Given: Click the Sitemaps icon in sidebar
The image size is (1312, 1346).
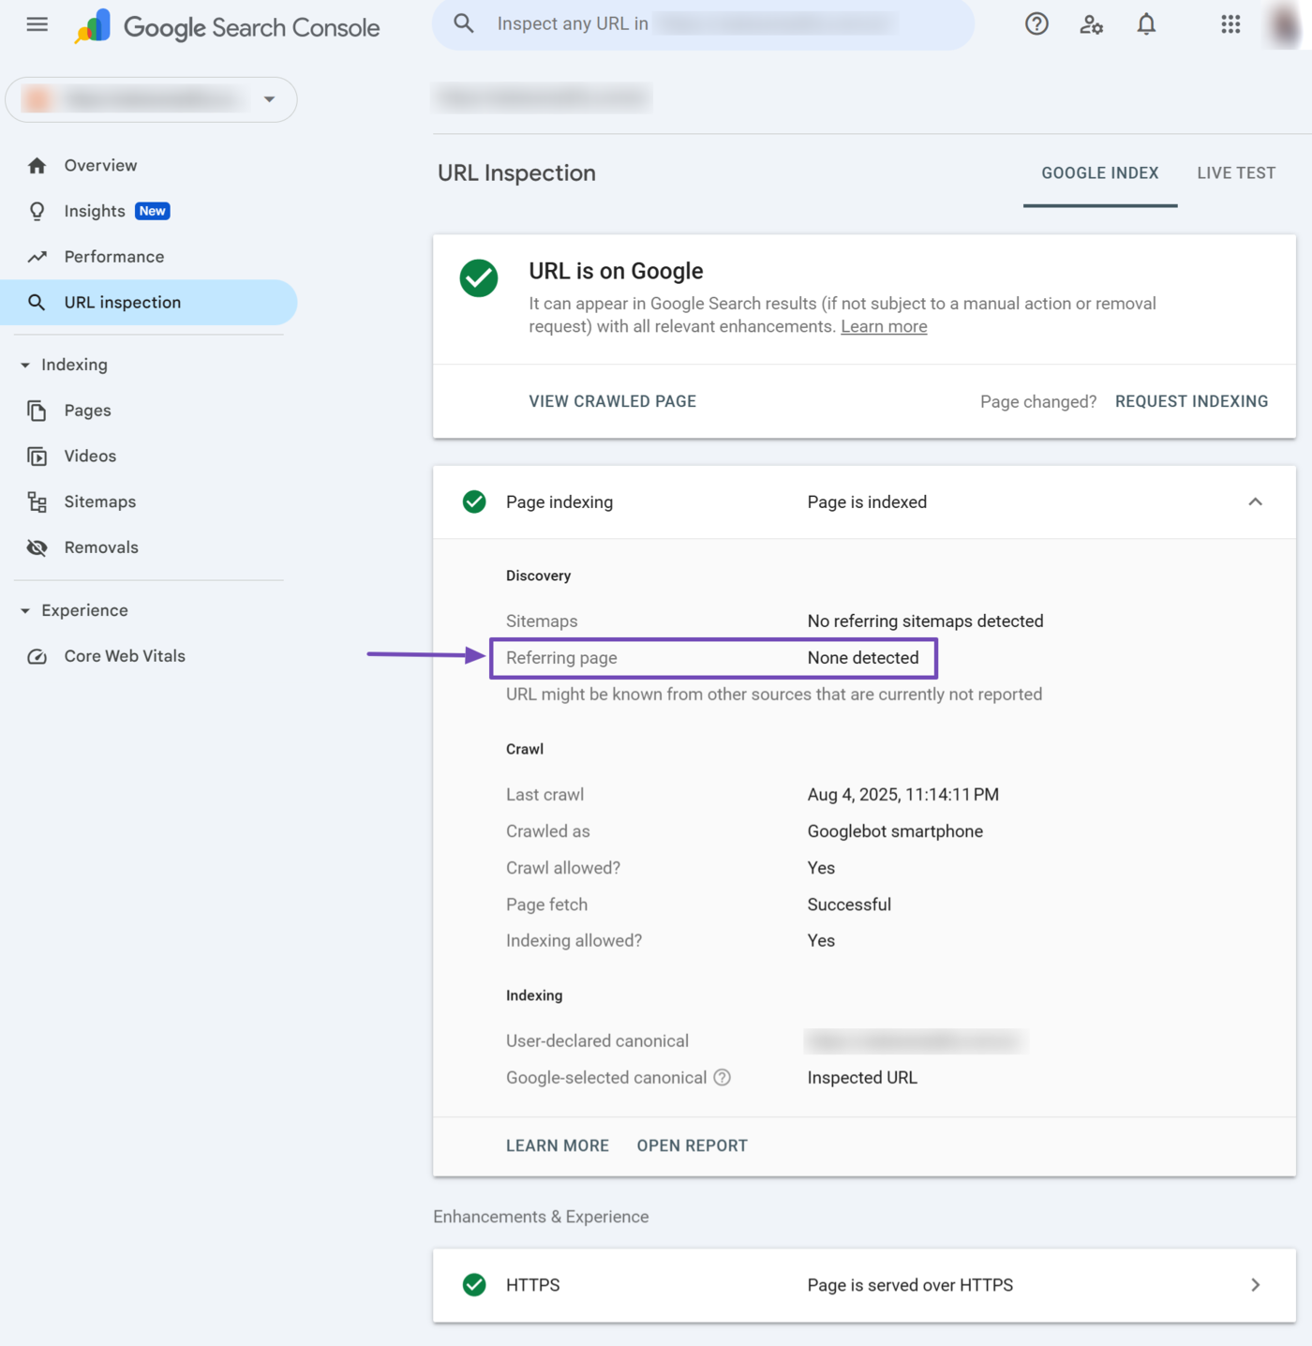Looking at the screenshot, I should point(37,502).
